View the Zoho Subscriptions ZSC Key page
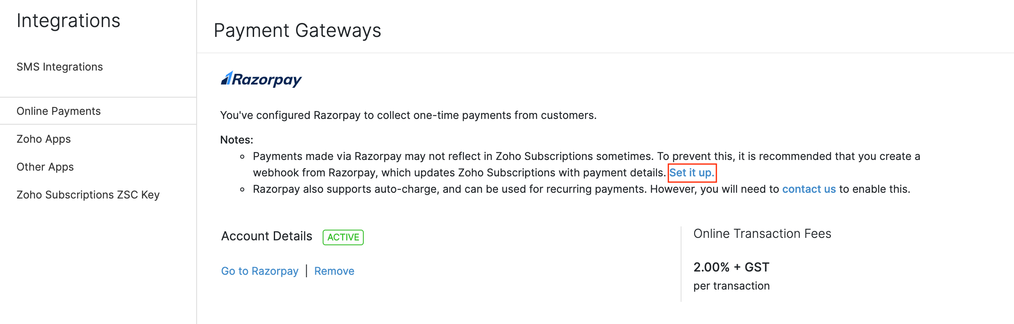This screenshot has height=324, width=1014. point(89,195)
